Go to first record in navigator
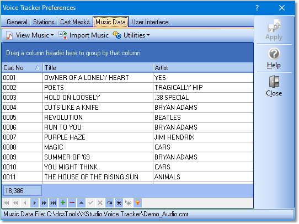Image resolution: width=299 pixels, height=224 pixels. click(x=7, y=203)
